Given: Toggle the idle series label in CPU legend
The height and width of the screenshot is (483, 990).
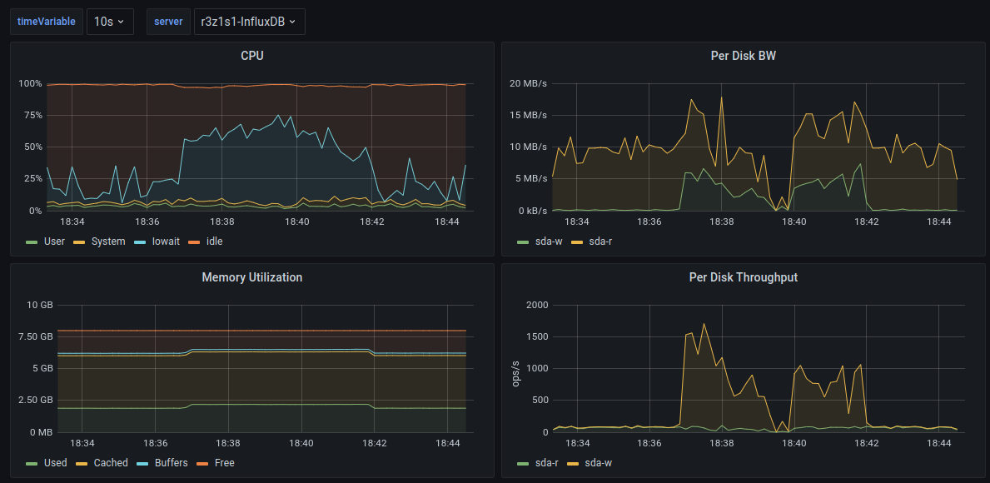Looking at the screenshot, I should (214, 242).
